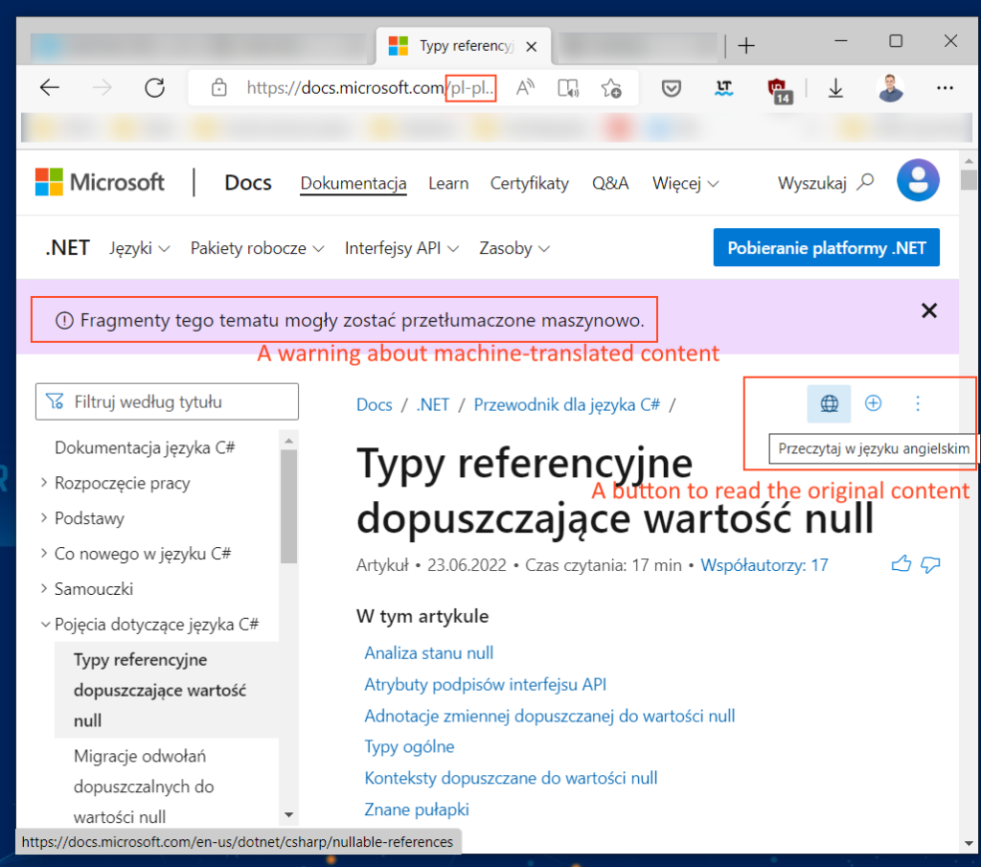The width and height of the screenshot is (981, 867).
Task: Add this page to favorites
Action: click(x=611, y=88)
